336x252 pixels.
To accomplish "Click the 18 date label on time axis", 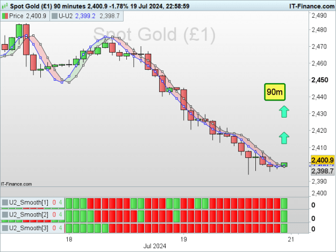I will click(x=69, y=239).
